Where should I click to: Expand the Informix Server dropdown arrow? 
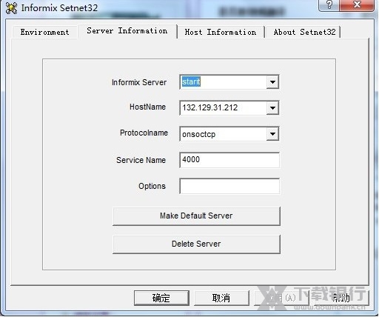[272, 82]
